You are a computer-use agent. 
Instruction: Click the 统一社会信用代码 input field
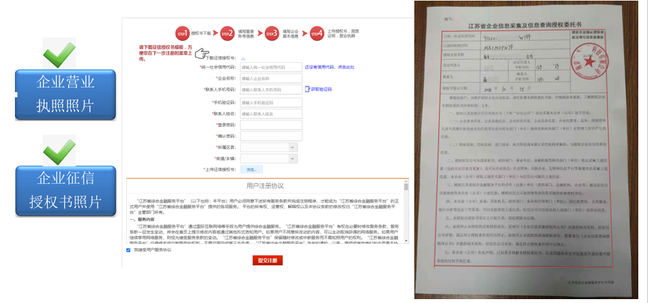click(271, 67)
